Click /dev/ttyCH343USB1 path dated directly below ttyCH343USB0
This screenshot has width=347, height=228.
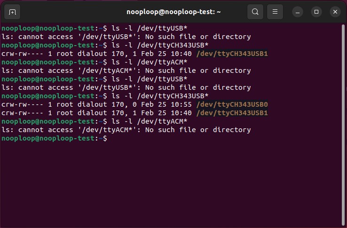tap(232, 113)
